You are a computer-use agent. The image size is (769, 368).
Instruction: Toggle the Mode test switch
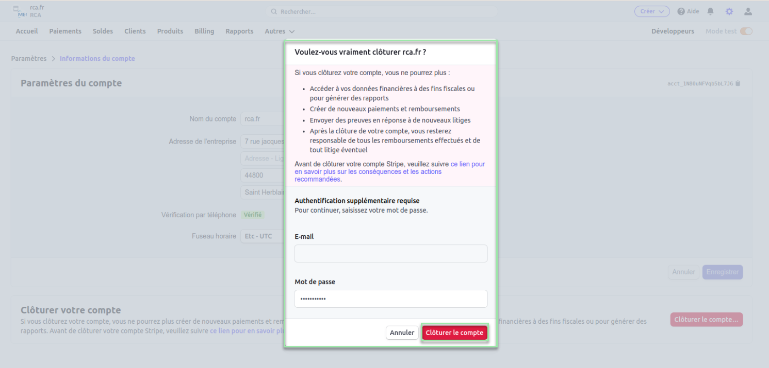point(746,31)
